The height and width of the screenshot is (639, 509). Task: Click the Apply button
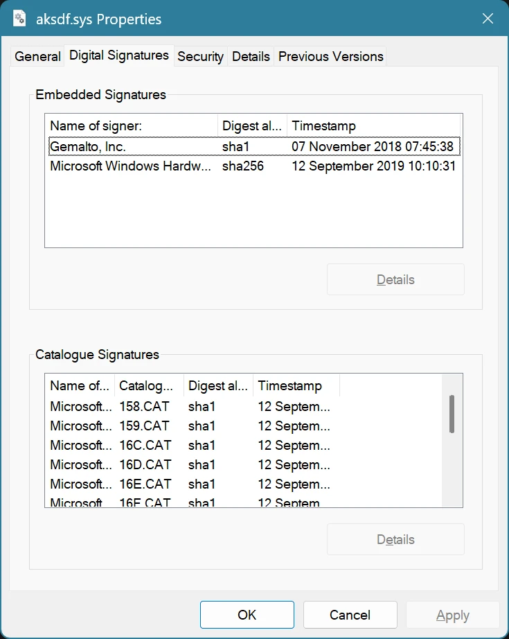coord(452,614)
